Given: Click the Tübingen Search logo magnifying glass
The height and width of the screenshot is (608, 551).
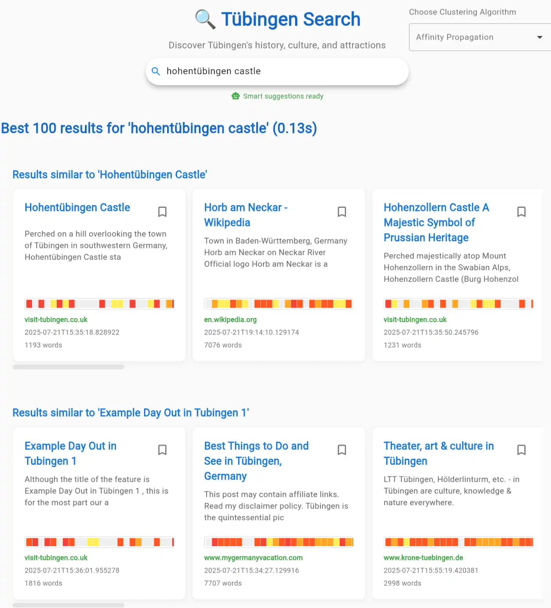Looking at the screenshot, I should (205, 20).
